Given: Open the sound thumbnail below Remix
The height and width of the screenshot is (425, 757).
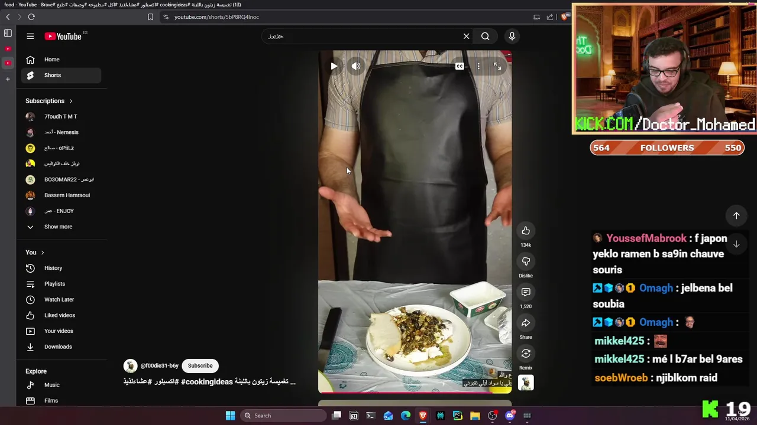Looking at the screenshot, I should click(x=526, y=383).
